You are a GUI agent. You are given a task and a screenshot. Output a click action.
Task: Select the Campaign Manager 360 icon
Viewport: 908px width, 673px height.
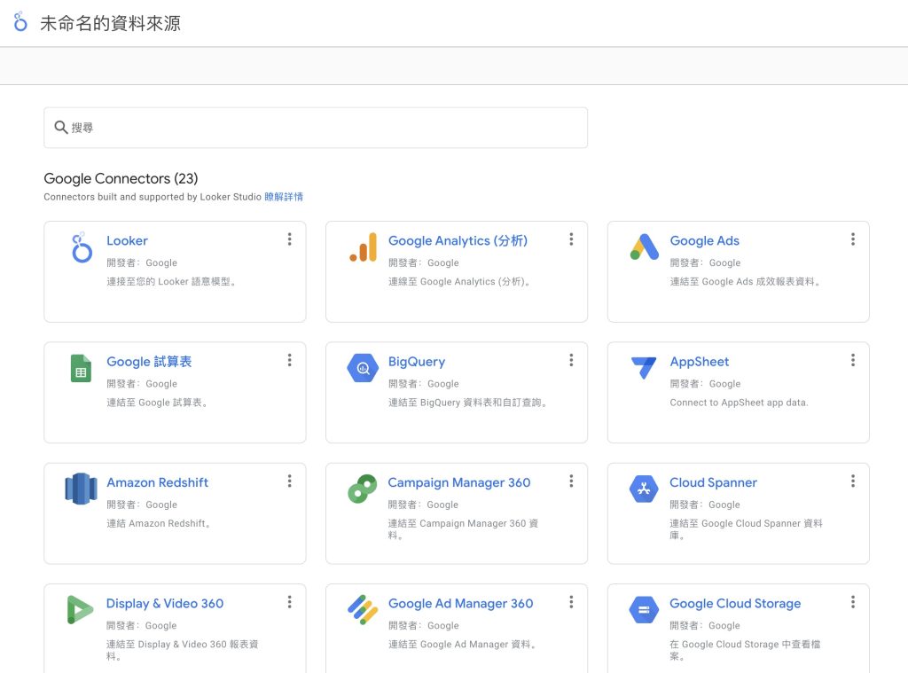(x=363, y=489)
